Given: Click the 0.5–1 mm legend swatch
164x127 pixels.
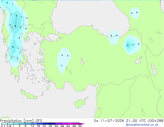Looking at the screenshot, I should [x=10, y=124].
